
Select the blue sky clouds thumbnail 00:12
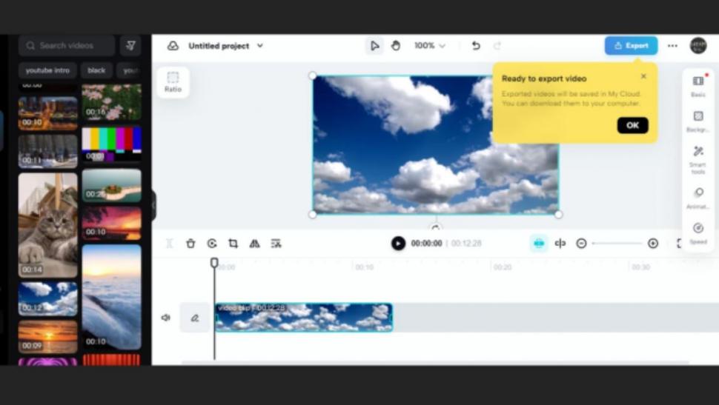click(x=48, y=298)
